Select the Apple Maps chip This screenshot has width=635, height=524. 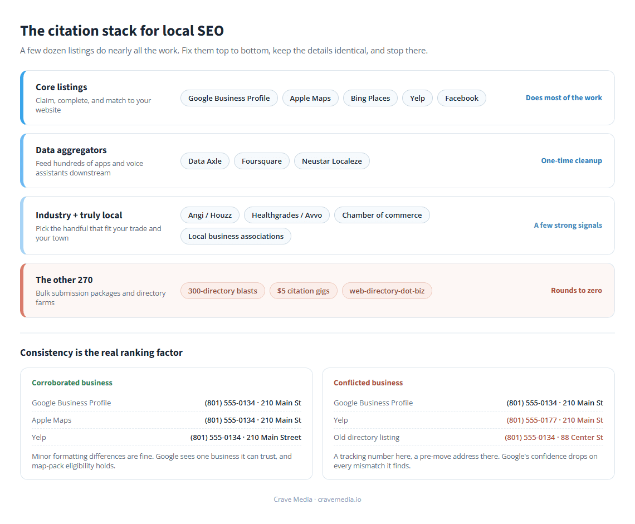click(310, 98)
